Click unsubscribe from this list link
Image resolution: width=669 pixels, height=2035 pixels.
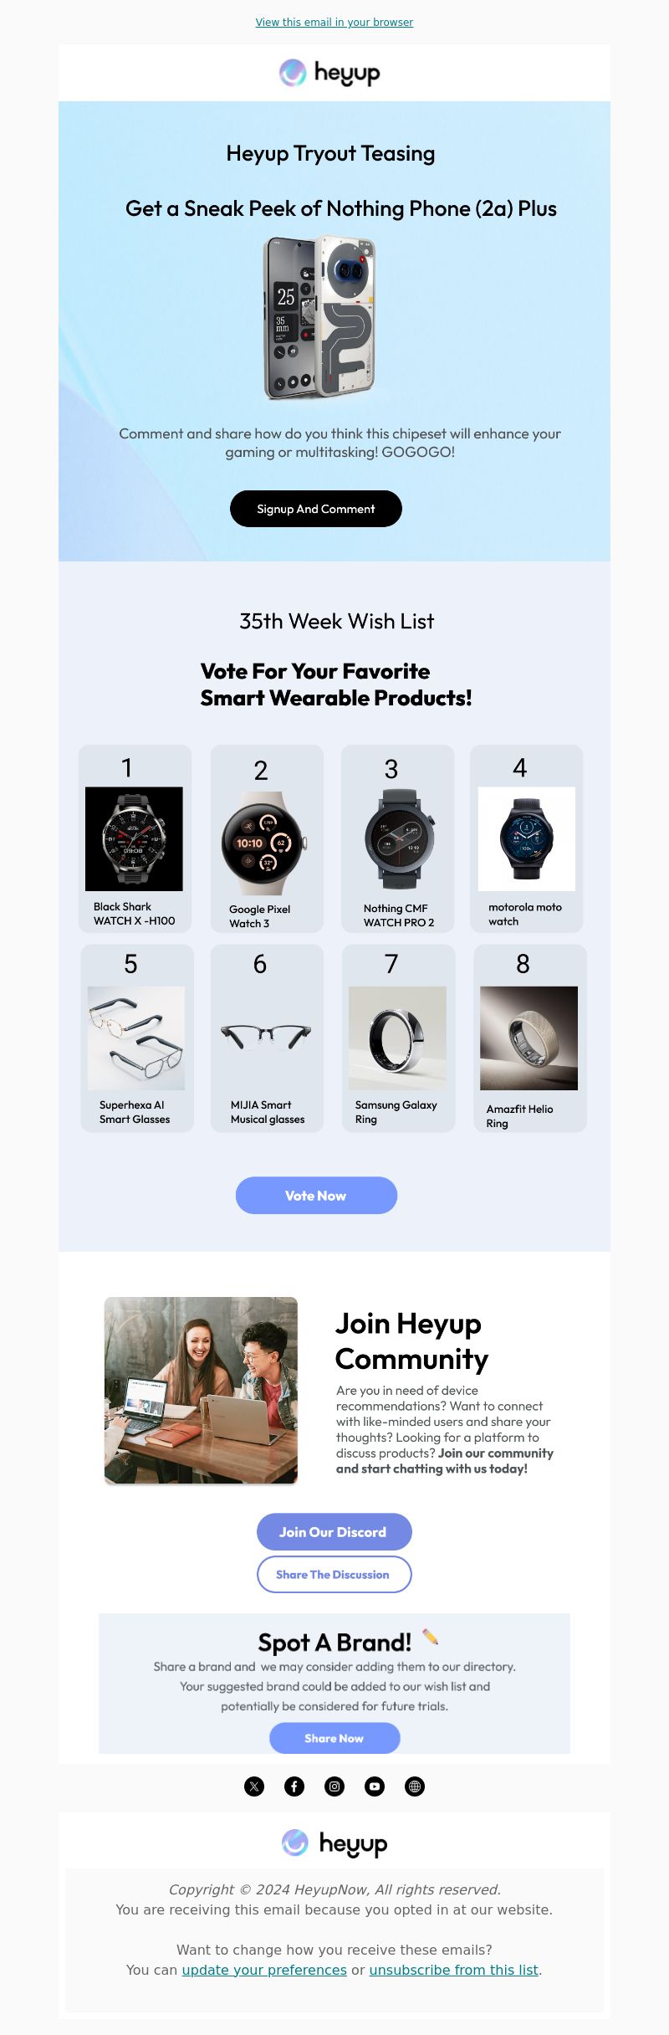[x=454, y=1970]
